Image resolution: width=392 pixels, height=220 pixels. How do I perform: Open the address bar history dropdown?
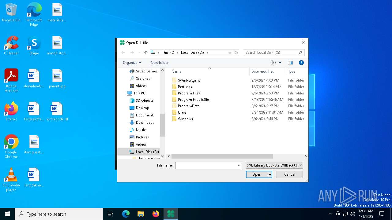pyautogui.click(x=230, y=53)
